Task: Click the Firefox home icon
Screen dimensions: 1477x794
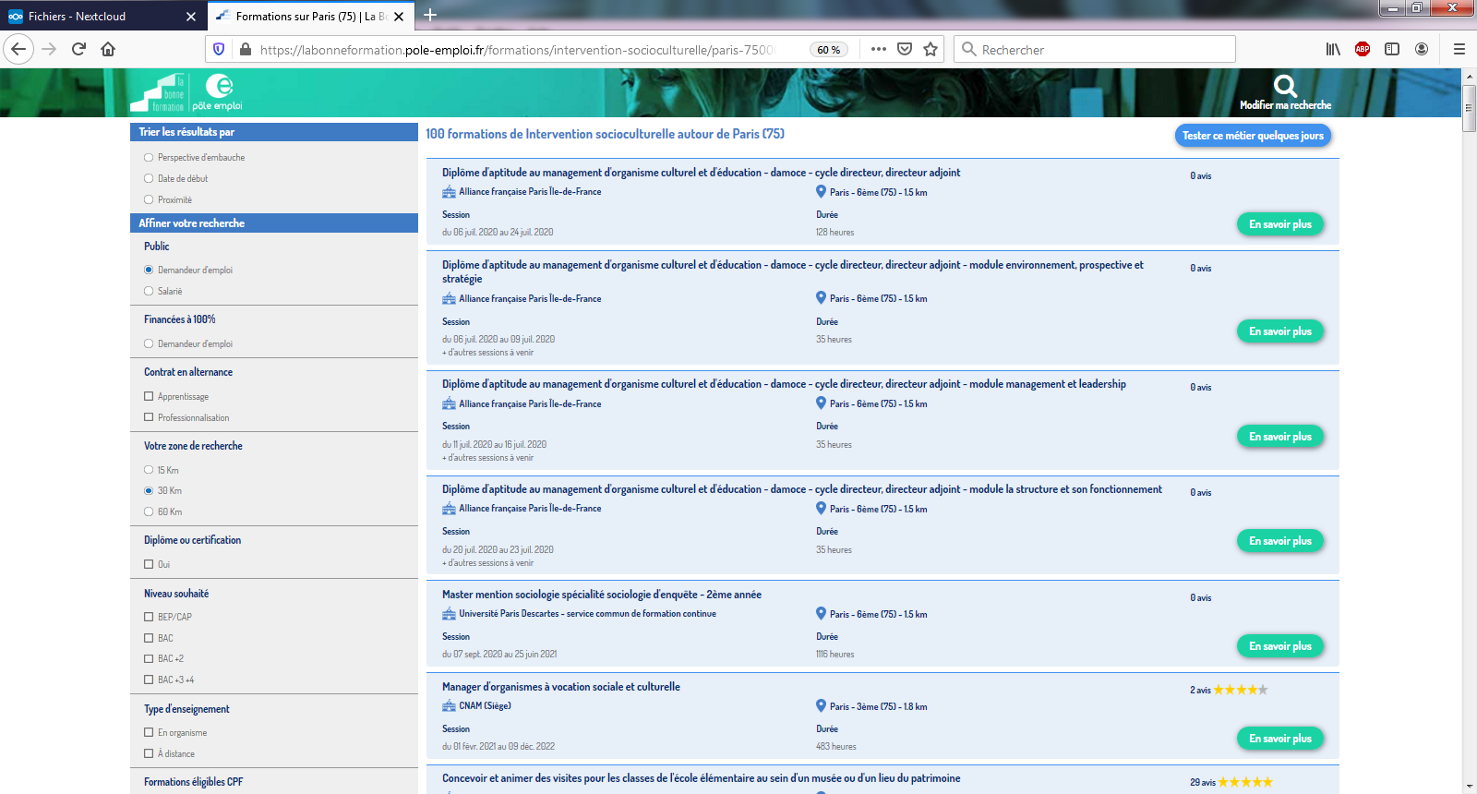Action: pyautogui.click(x=108, y=49)
